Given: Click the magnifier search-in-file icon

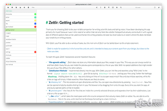Looking at the screenshot, I should pyautogui.click(x=121, y=7).
